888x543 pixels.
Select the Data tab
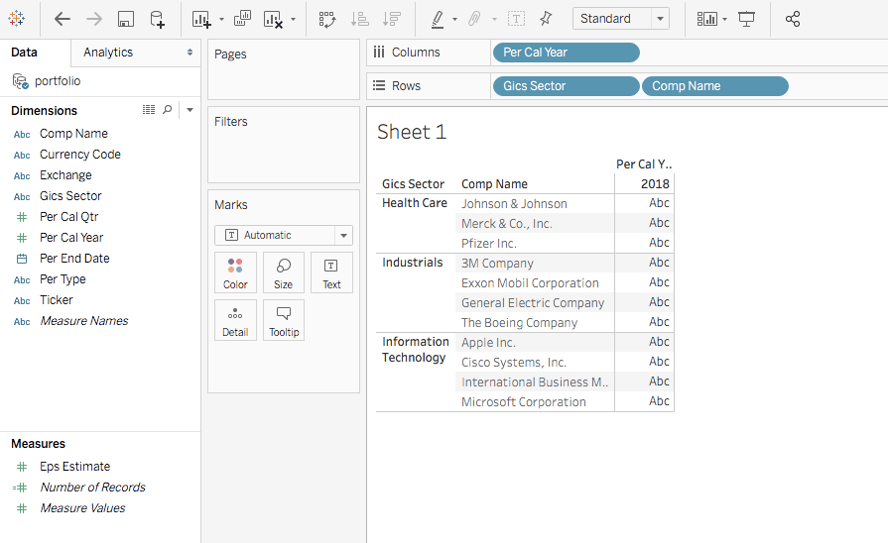tap(24, 53)
